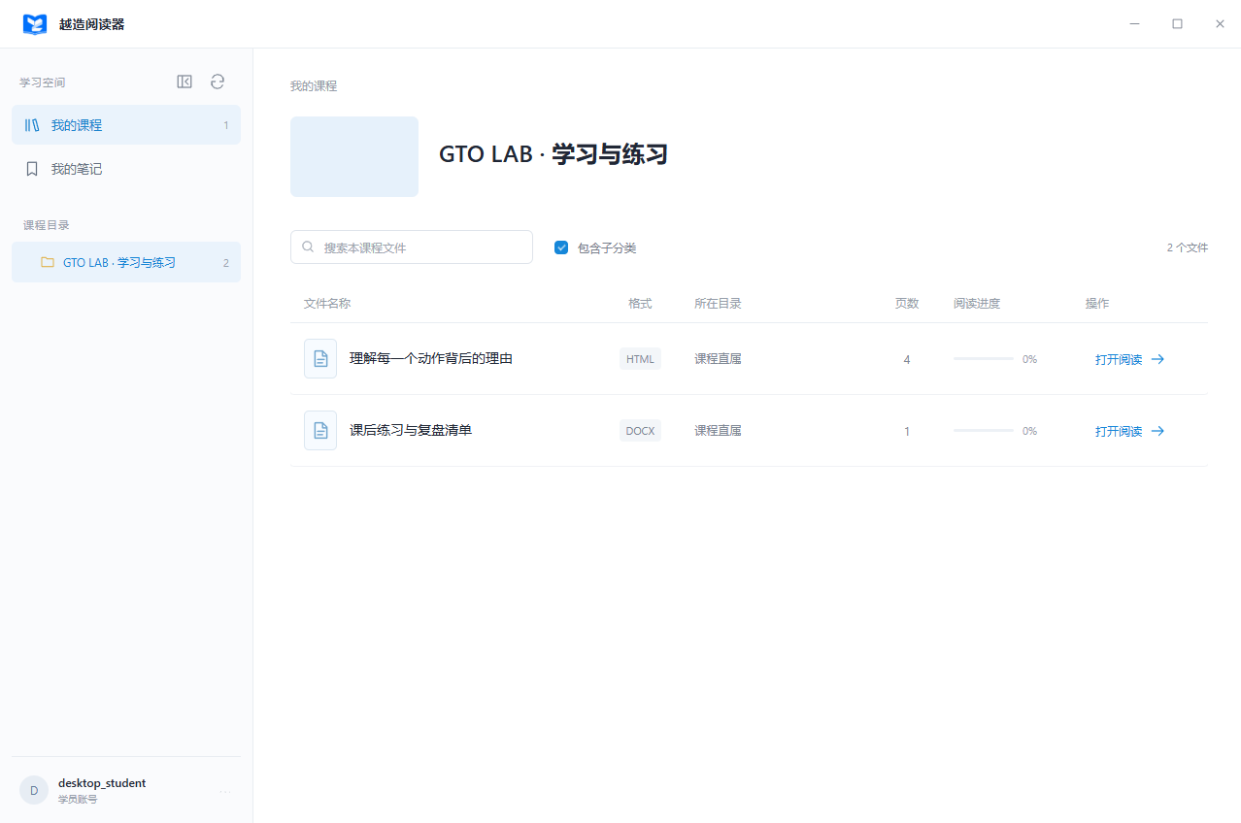Click the HTML format tag
Image resolution: width=1241 pixels, height=823 pixels.
click(640, 359)
